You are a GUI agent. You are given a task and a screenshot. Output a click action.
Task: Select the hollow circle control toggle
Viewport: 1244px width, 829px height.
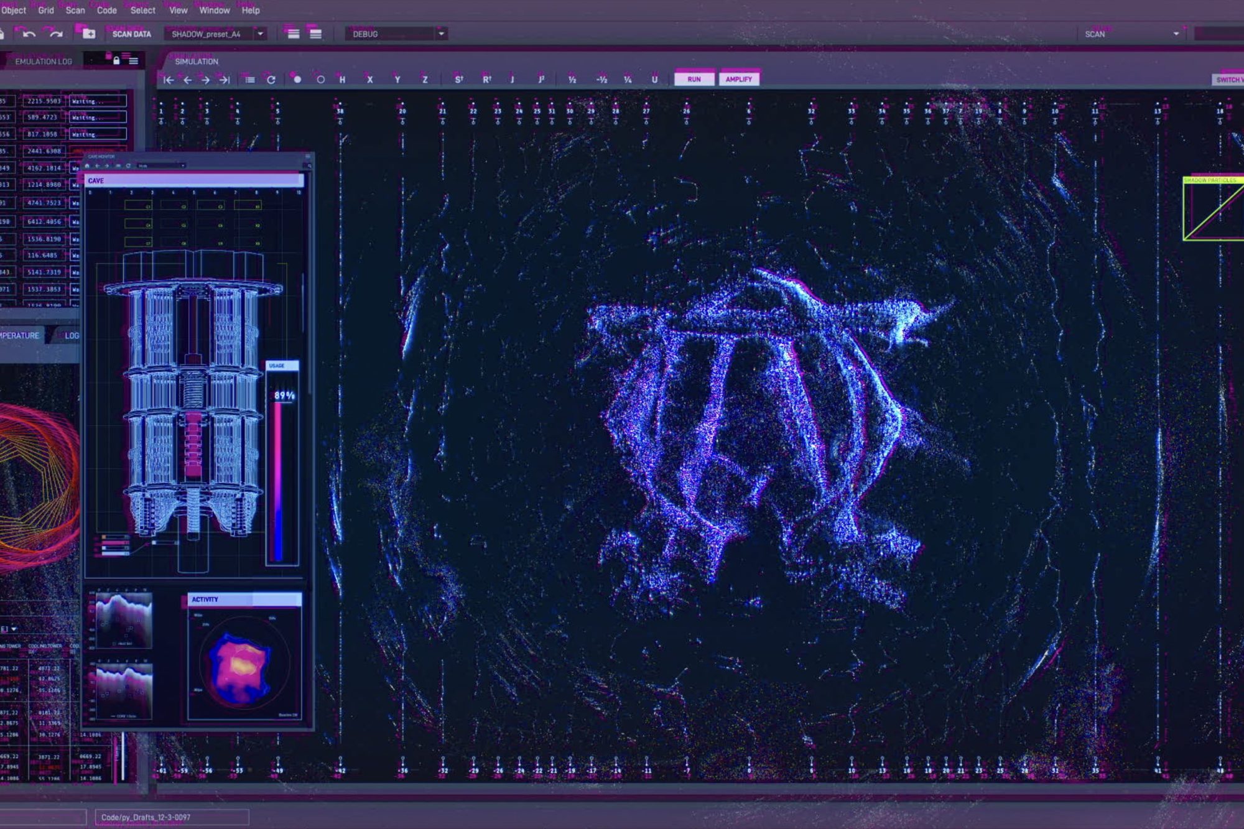pos(320,80)
